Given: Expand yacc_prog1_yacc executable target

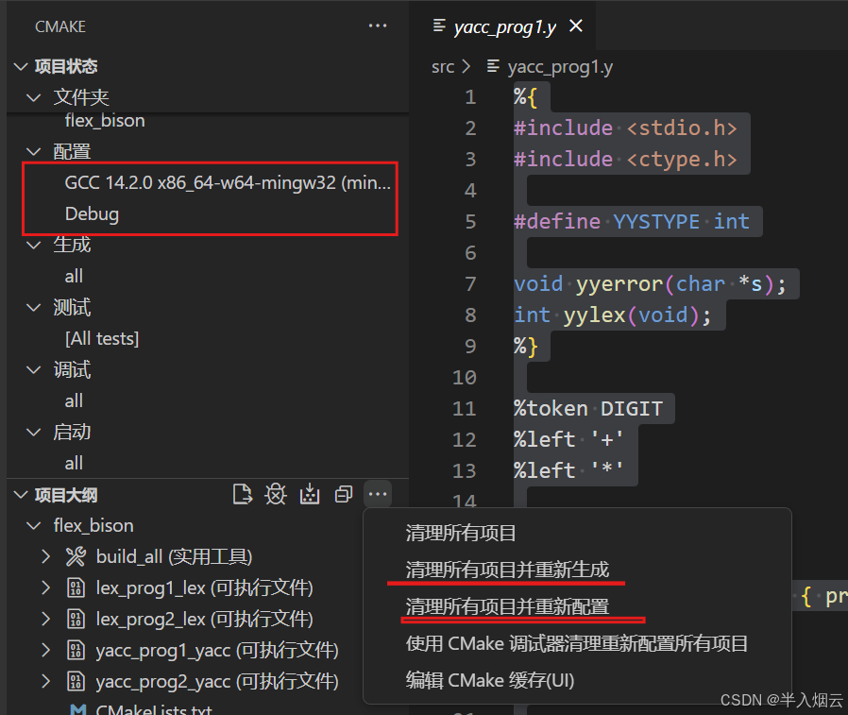Looking at the screenshot, I should click(x=46, y=651).
